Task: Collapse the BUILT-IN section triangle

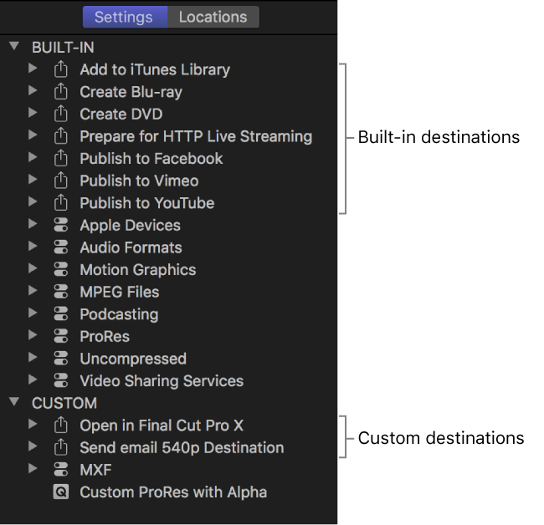Action: (x=14, y=46)
